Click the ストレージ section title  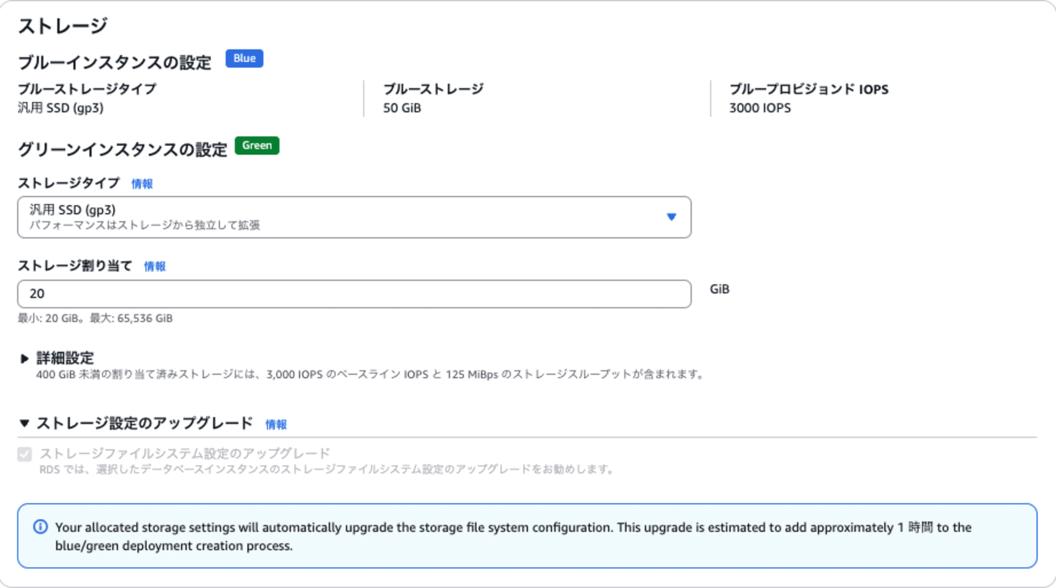coord(63,25)
